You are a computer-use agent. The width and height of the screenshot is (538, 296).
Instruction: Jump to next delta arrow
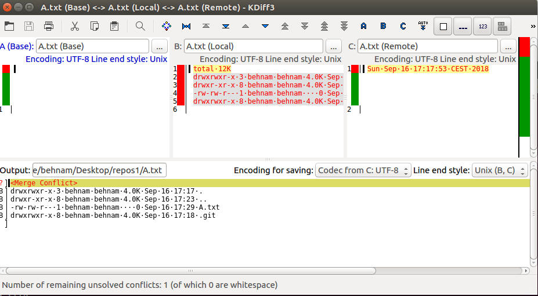265,26
